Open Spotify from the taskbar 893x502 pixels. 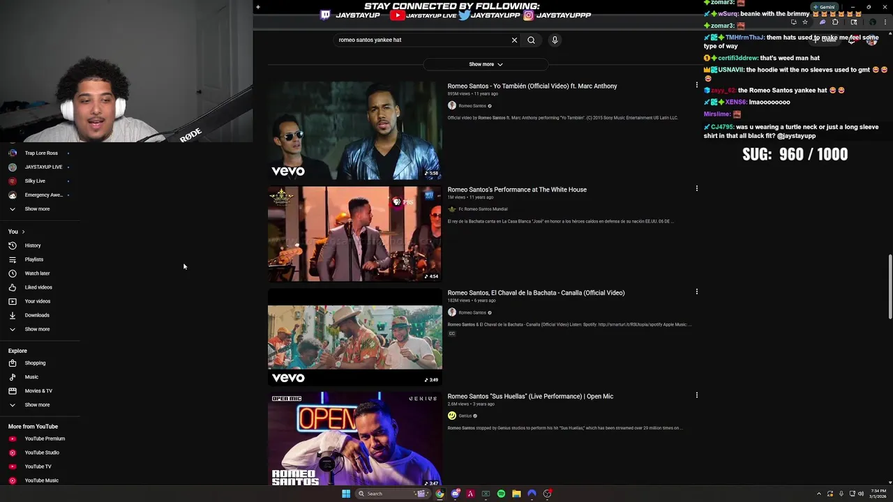(501, 494)
